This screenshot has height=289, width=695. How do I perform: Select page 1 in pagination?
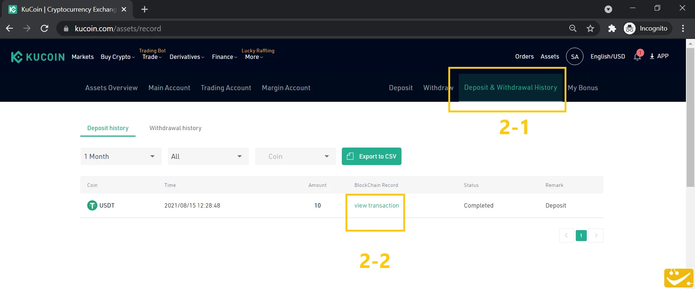pos(581,236)
